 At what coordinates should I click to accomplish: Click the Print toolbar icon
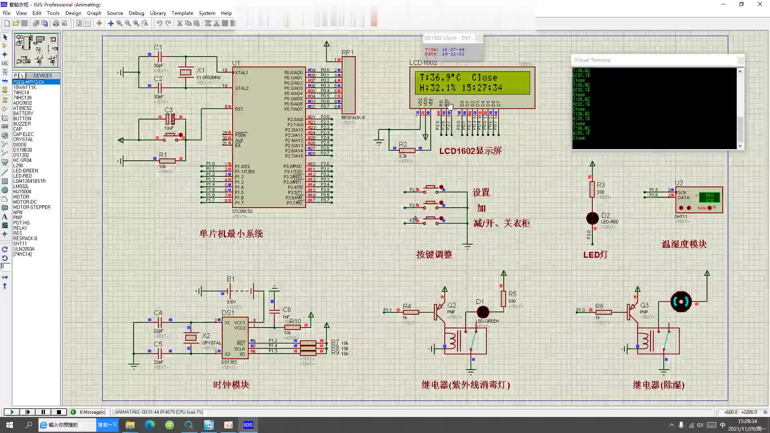pos(56,23)
